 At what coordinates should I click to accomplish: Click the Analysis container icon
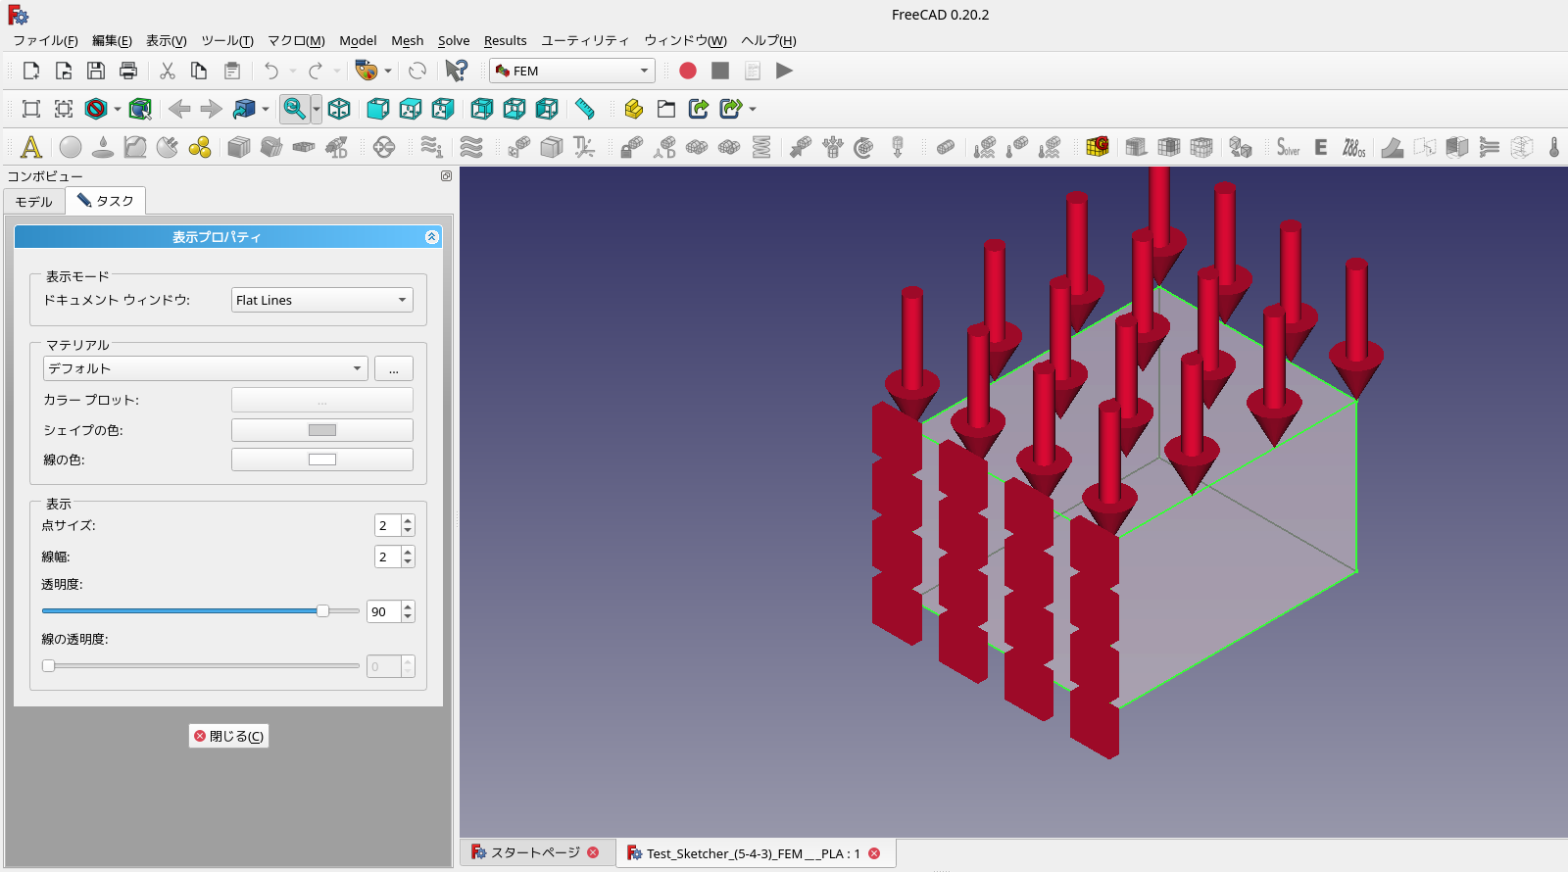(x=31, y=147)
